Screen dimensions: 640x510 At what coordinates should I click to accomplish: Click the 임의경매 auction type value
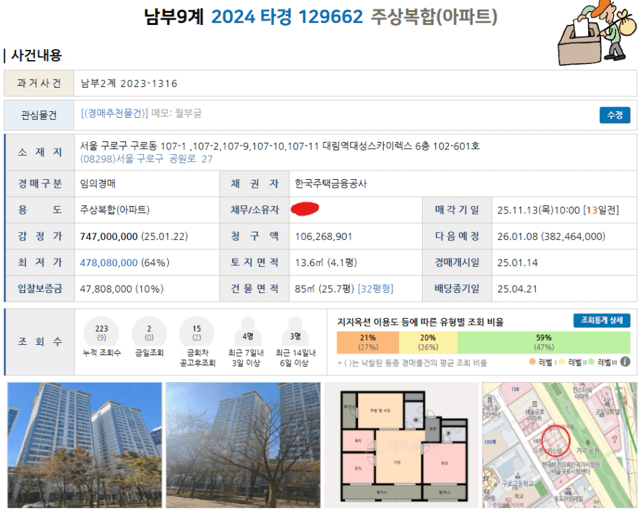98,184
